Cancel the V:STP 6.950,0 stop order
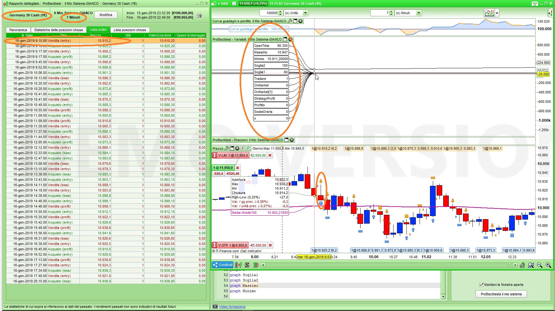This screenshot has height=311, width=555. pos(270,245)
